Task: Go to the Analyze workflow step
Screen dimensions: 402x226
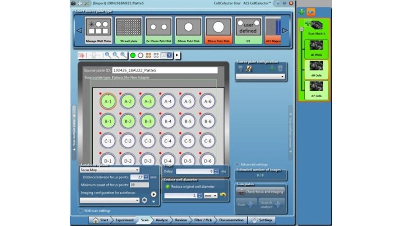Action: [x=161, y=220]
